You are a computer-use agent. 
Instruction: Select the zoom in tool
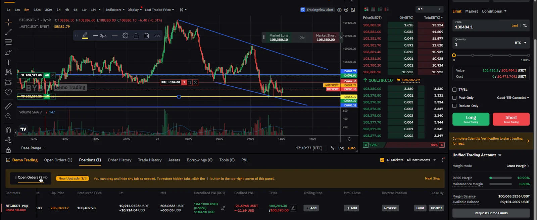point(8,116)
